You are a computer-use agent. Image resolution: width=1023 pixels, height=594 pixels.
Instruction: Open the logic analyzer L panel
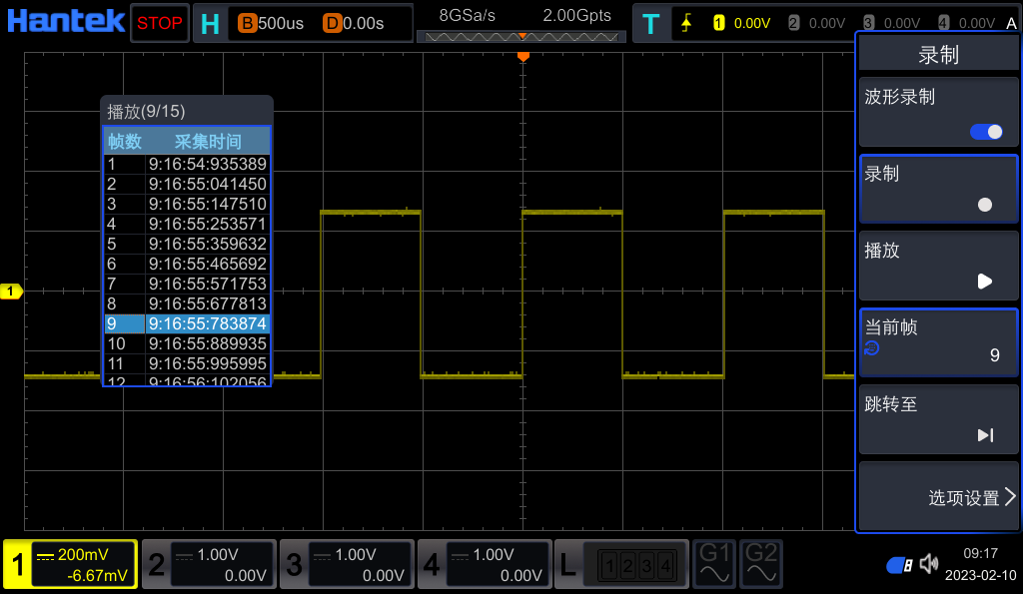621,565
